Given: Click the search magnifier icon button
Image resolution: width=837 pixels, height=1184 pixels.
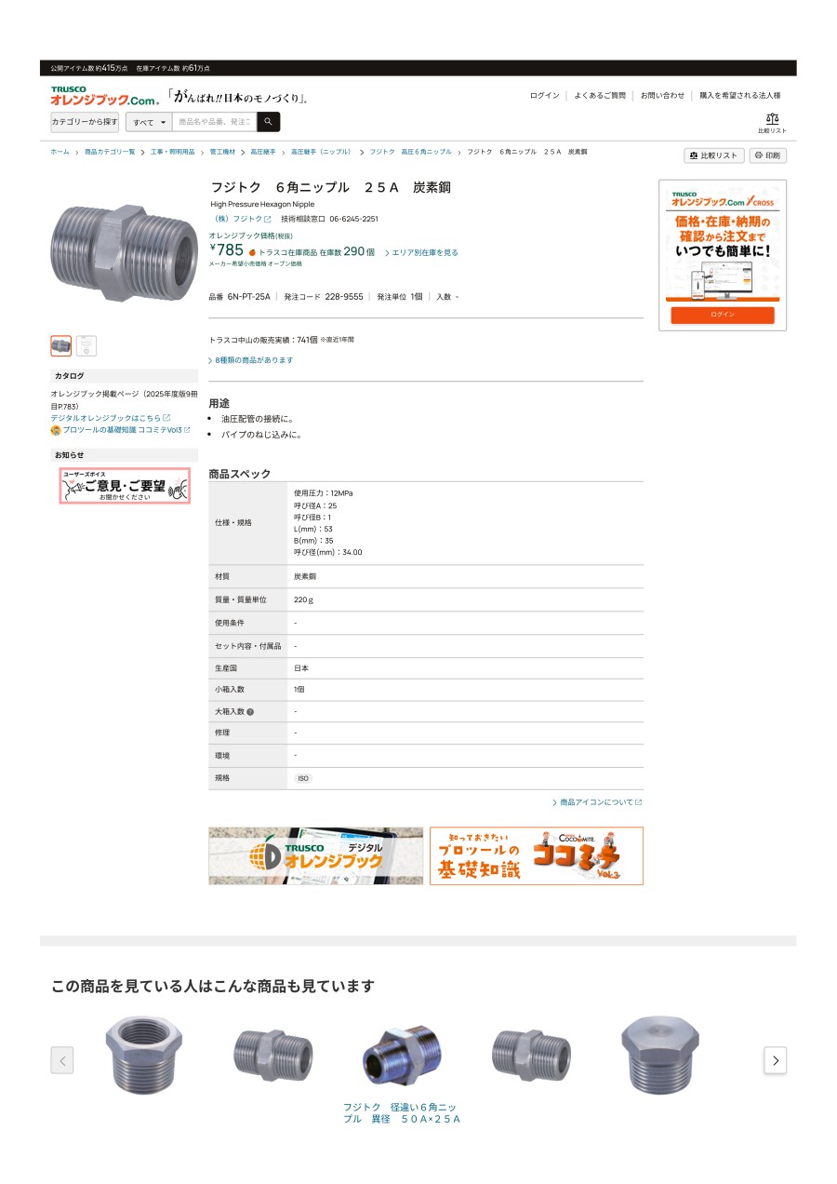Looking at the screenshot, I should pyautogui.click(x=268, y=122).
